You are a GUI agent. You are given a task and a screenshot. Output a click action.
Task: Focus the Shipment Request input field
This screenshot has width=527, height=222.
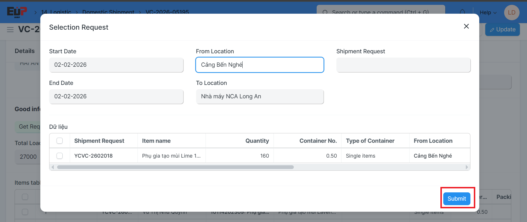pyautogui.click(x=403, y=65)
